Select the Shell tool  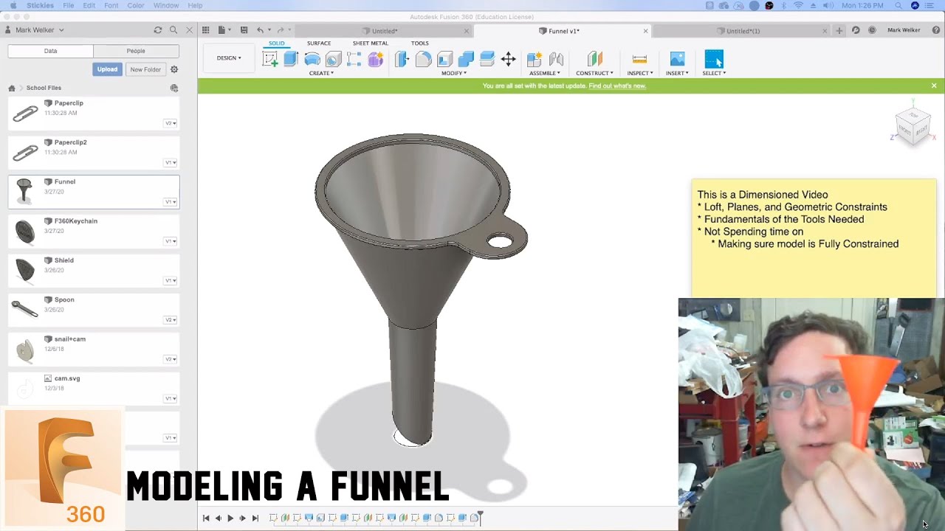[x=444, y=60]
